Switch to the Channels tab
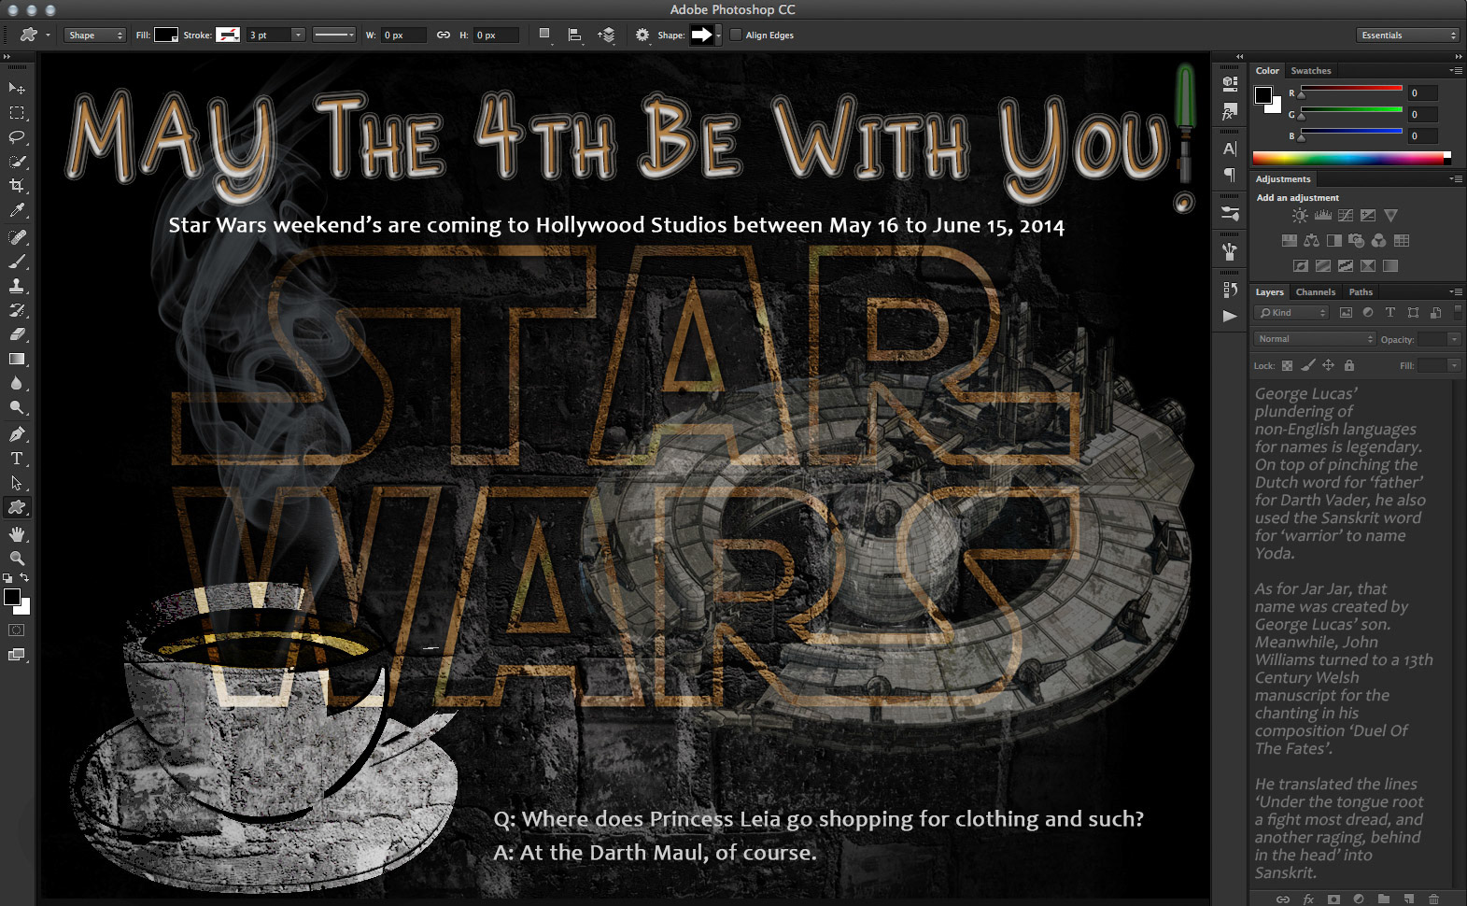 (1316, 292)
